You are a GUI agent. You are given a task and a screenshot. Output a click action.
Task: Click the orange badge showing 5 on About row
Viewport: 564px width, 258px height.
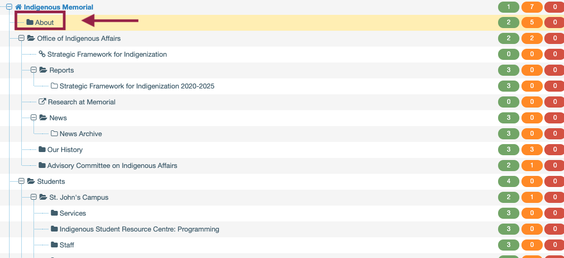tap(532, 22)
